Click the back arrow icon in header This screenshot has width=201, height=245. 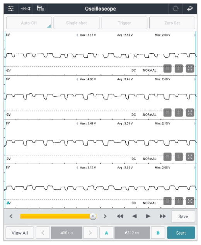tap(190, 9)
